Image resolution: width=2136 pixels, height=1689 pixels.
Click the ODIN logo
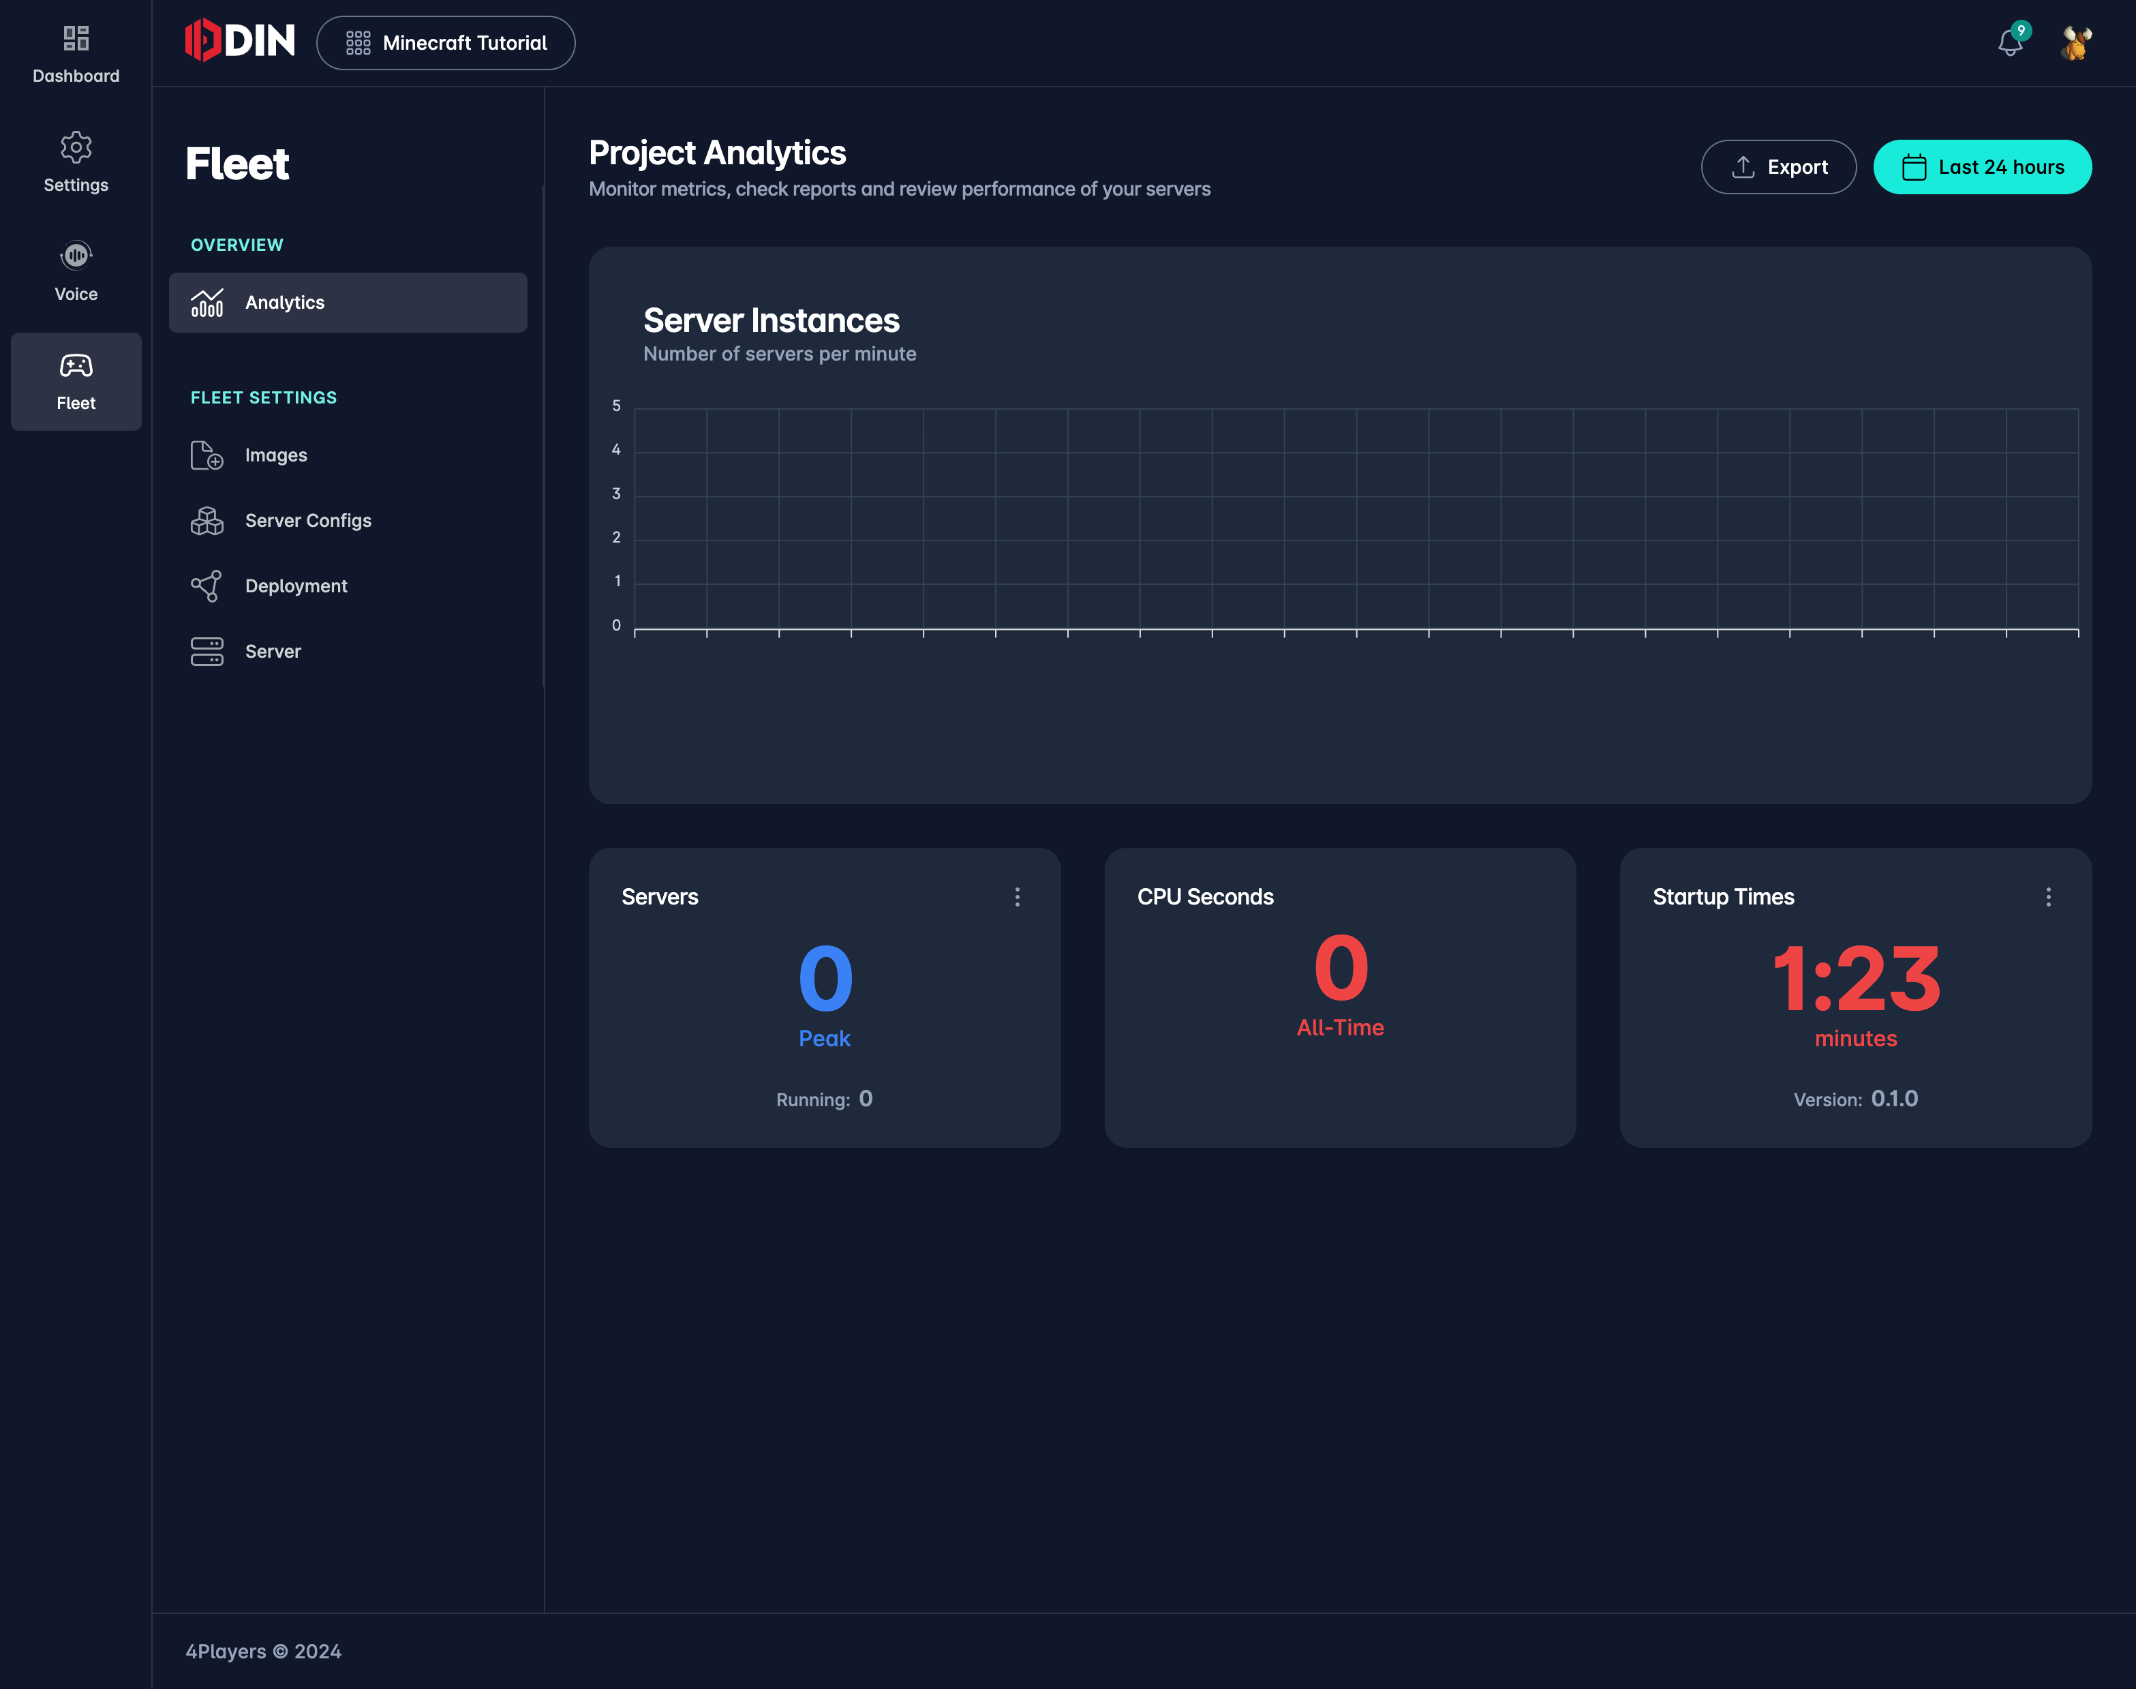coord(241,40)
